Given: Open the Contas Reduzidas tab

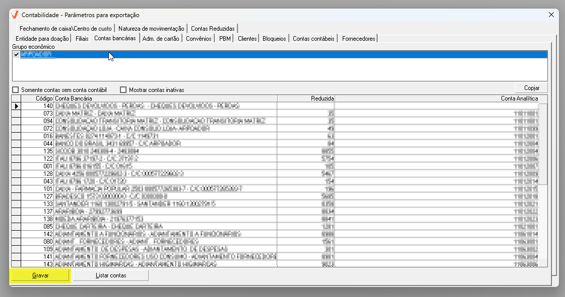Looking at the screenshot, I should [213, 28].
